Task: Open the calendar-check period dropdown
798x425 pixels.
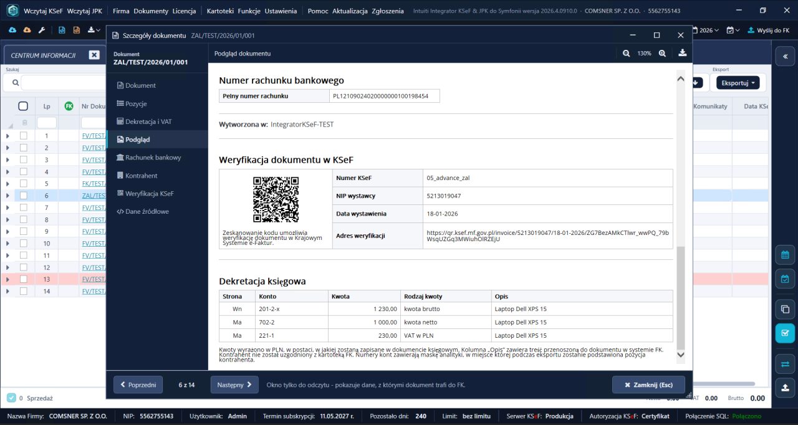Action: [x=733, y=30]
